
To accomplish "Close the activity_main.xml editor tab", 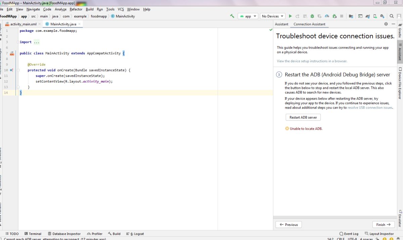I will 39,24.
